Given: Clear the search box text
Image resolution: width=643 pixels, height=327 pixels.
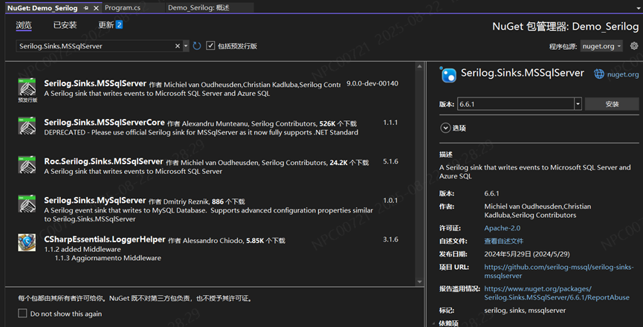Looking at the screenshot, I should 178,46.
